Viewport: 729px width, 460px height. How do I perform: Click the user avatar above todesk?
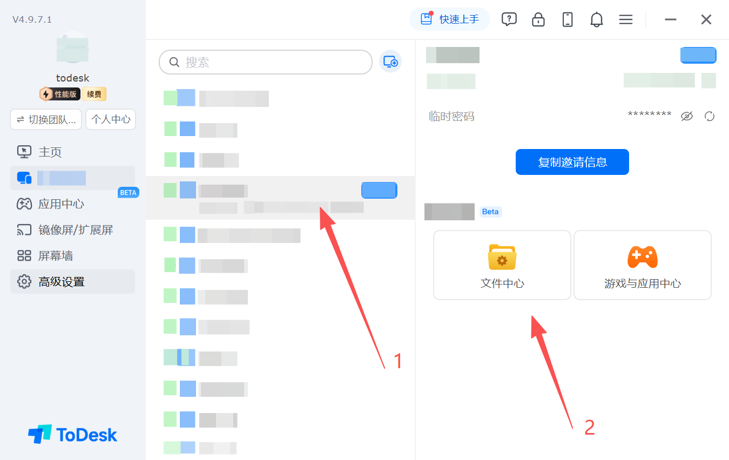click(x=72, y=49)
